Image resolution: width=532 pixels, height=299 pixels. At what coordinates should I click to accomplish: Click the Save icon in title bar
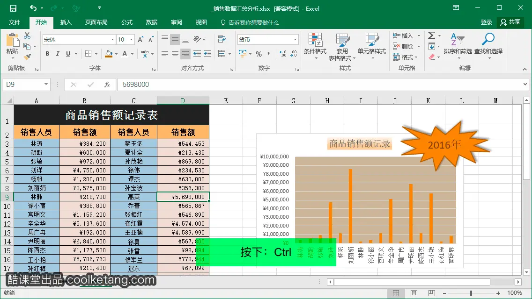coord(13,8)
